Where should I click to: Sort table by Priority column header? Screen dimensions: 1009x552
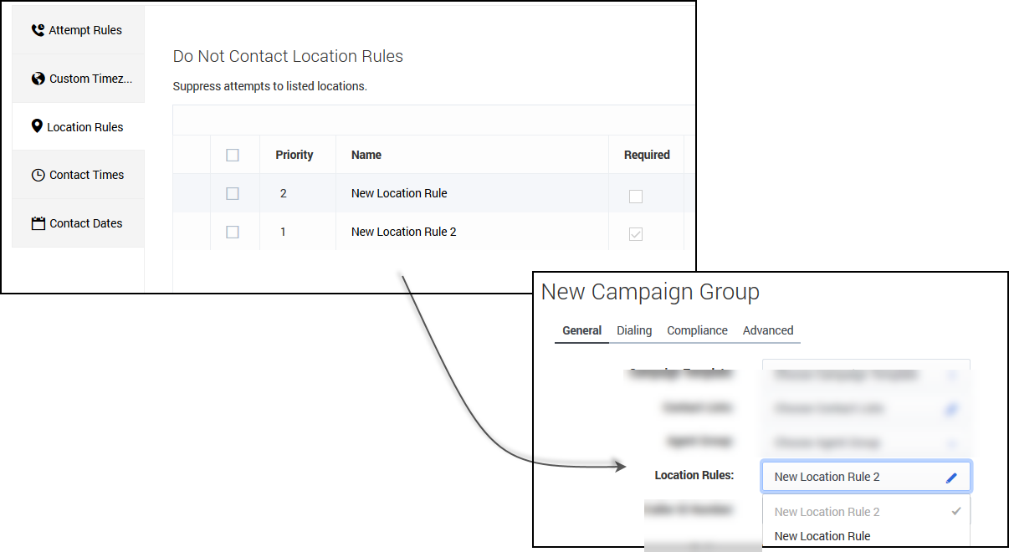(294, 155)
